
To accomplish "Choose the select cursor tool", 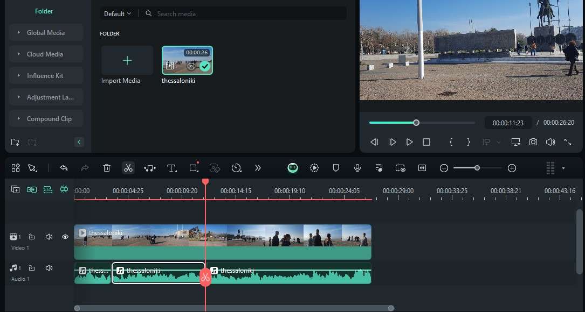I will [32, 168].
